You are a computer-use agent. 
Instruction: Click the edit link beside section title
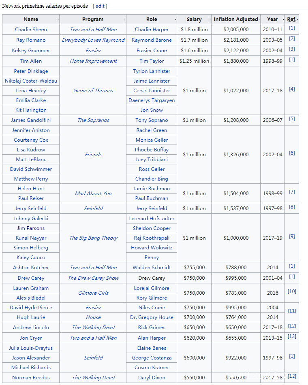pyautogui.click(x=100, y=6)
